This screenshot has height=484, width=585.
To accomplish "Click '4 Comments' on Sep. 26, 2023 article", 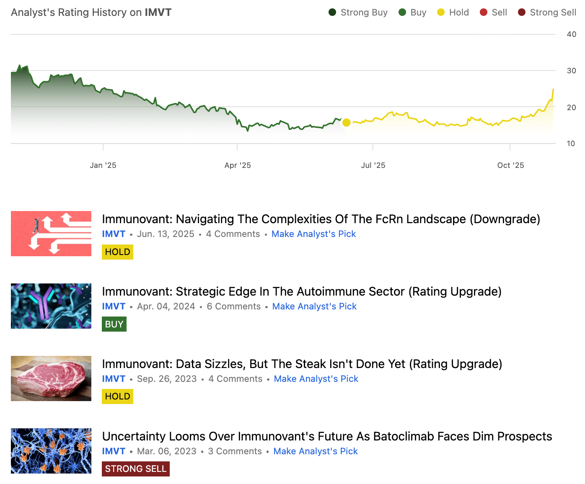I will 236,379.
